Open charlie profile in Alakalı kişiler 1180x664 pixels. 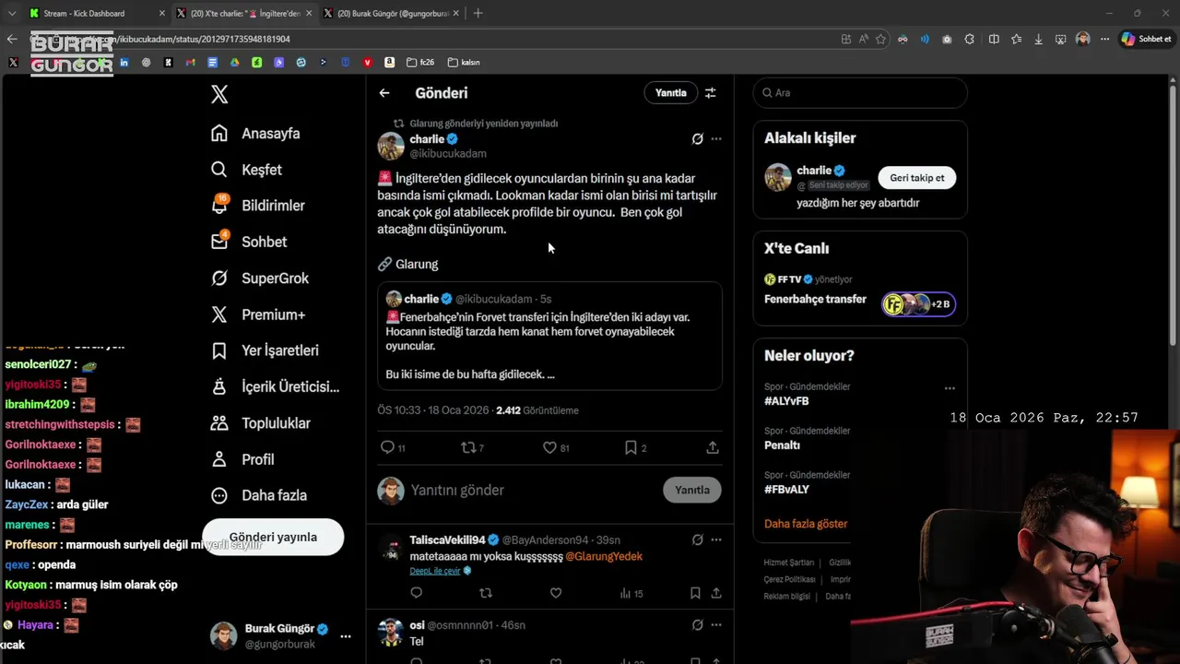(814, 171)
